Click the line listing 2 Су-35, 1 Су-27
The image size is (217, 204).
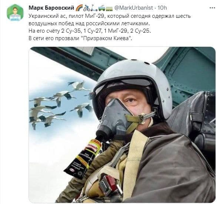90,31
